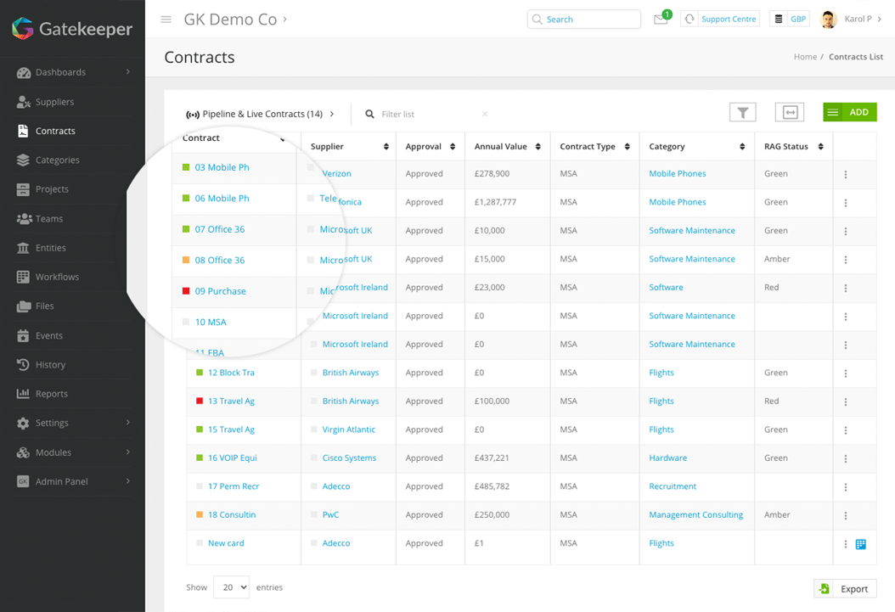895x612 pixels.
Task: Navigate to Reports in the sidebar
Action: click(x=53, y=394)
